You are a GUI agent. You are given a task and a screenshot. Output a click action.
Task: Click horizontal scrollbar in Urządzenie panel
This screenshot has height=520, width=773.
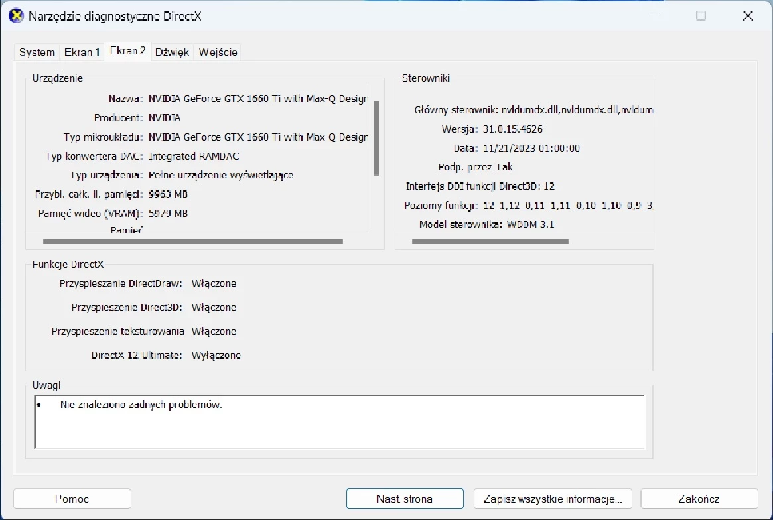pyautogui.click(x=193, y=241)
